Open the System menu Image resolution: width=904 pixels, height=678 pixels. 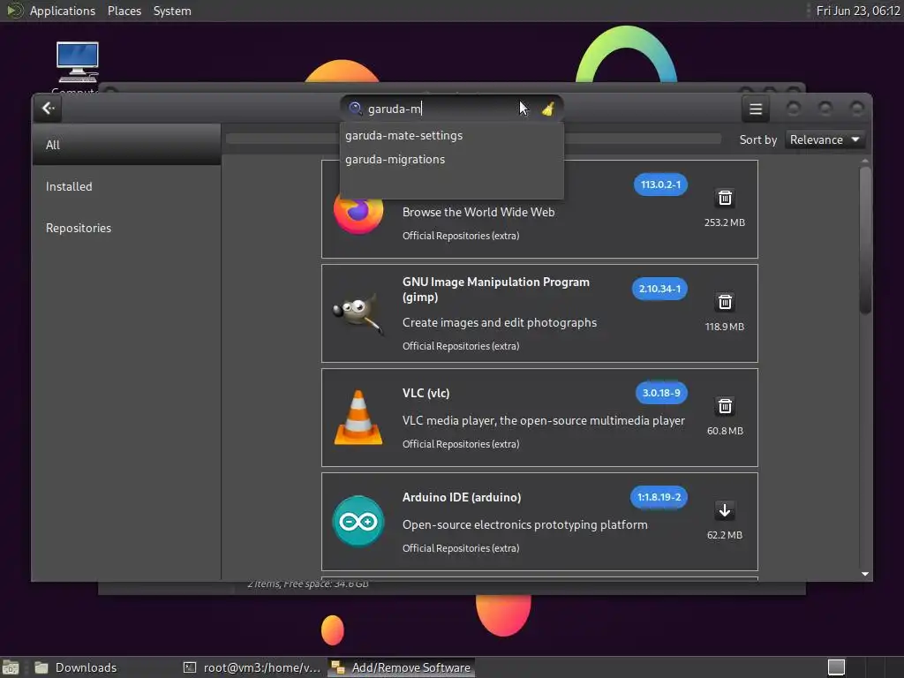pyautogui.click(x=172, y=11)
